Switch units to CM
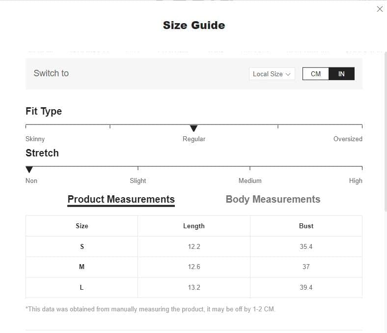387x333 pixels. pyautogui.click(x=316, y=74)
